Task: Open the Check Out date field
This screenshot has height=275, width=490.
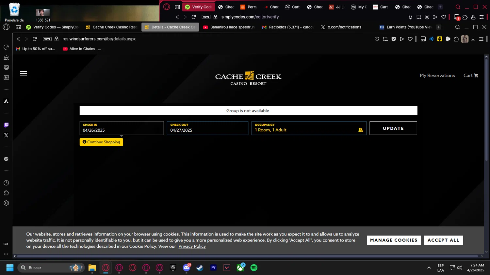Action: point(207,128)
